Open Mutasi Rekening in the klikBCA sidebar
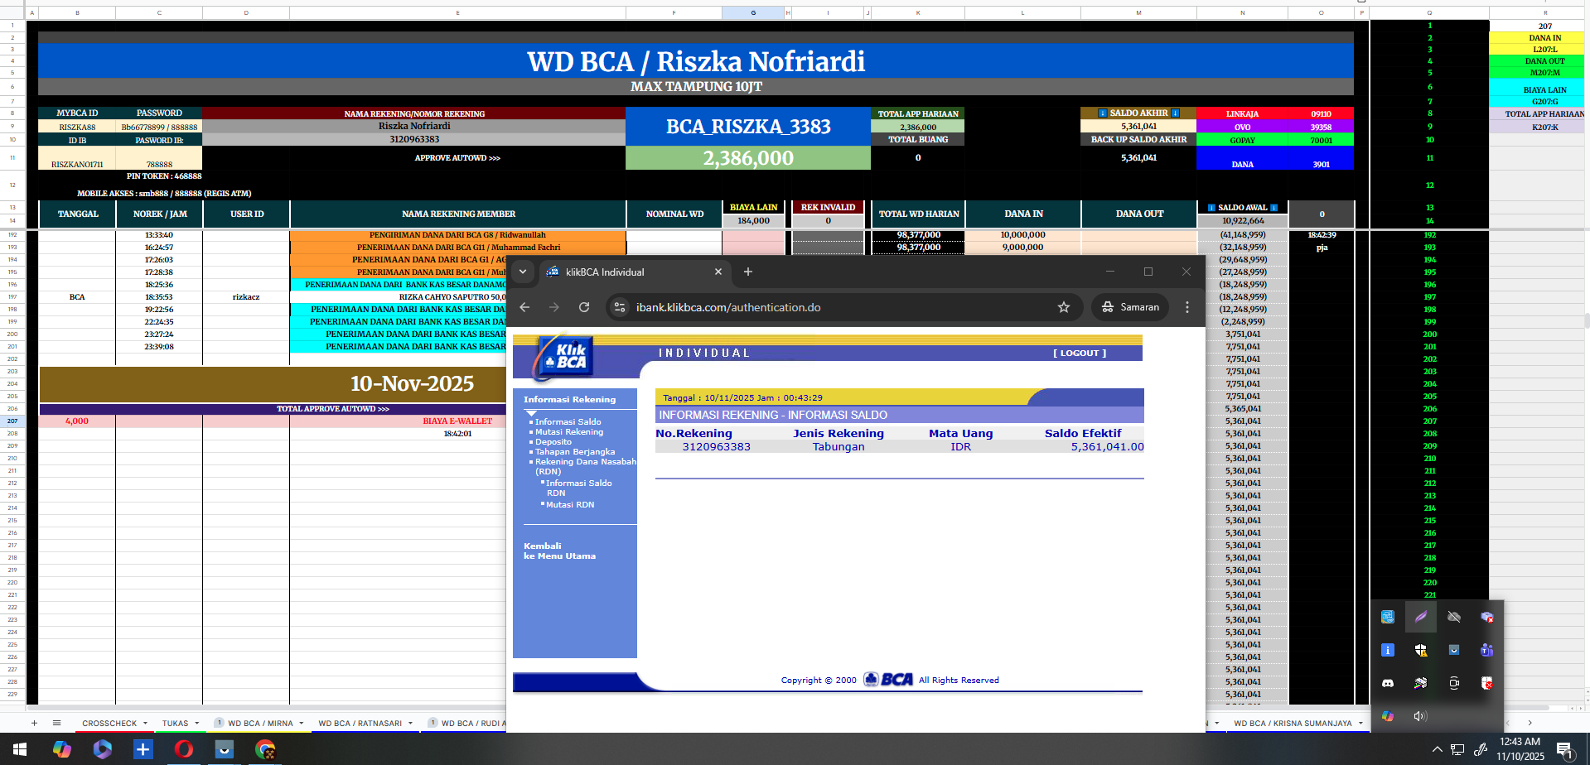The image size is (1590, 765). pos(569,432)
